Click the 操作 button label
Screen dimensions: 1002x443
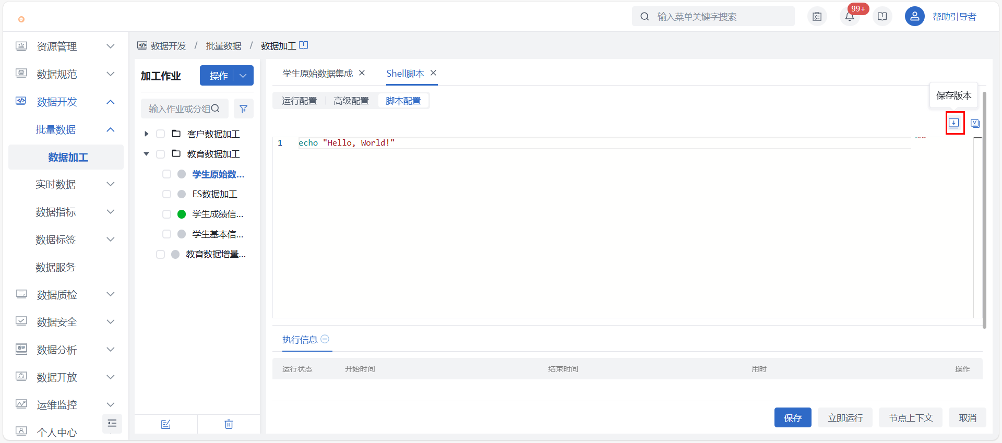point(219,76)
